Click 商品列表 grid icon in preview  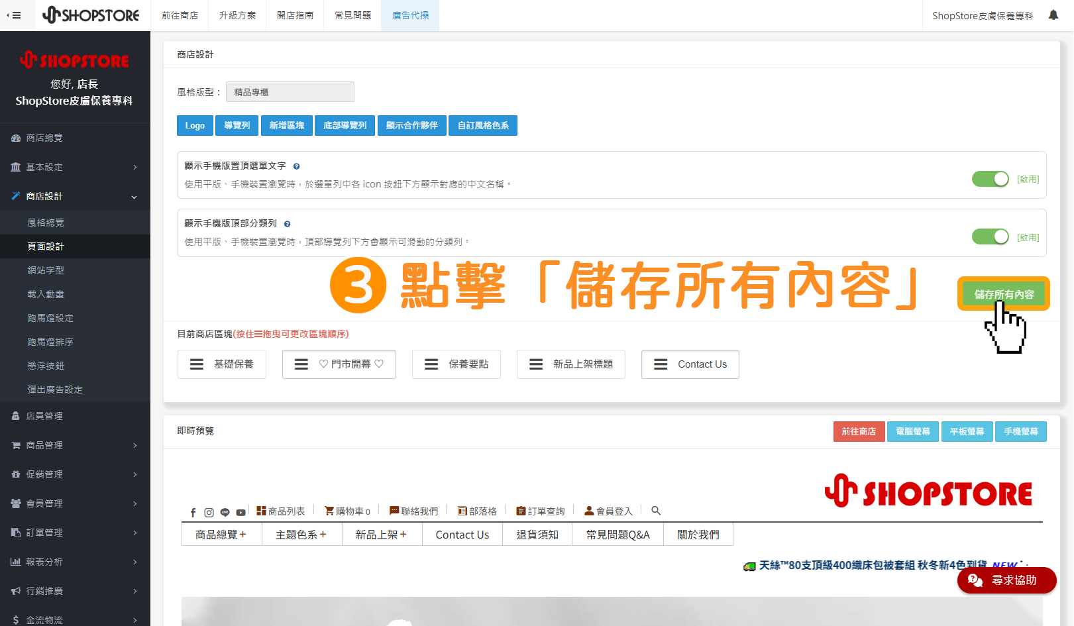(x=261, y=511)
